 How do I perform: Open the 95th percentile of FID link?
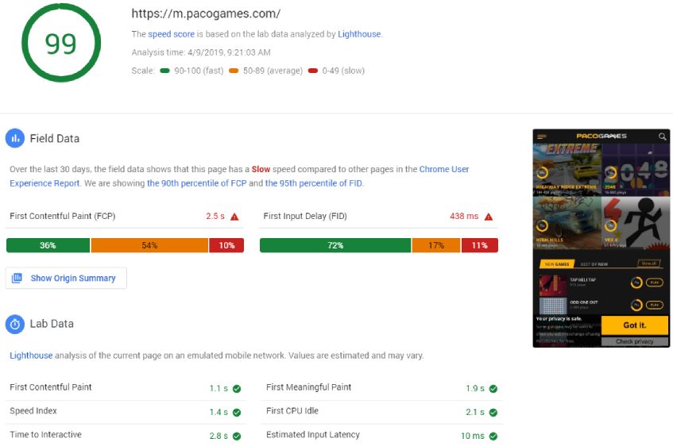(x=313, y=183)
